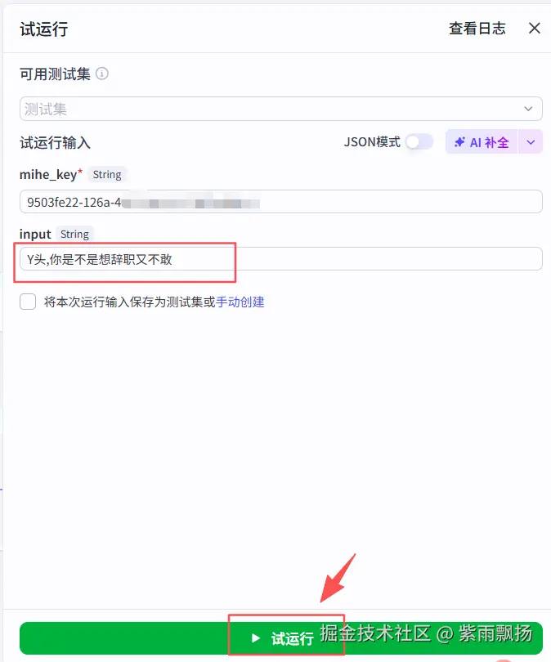Open 查看日志 at the panel top
Viewport: 551px width, 662px height.
pos(477,29)
